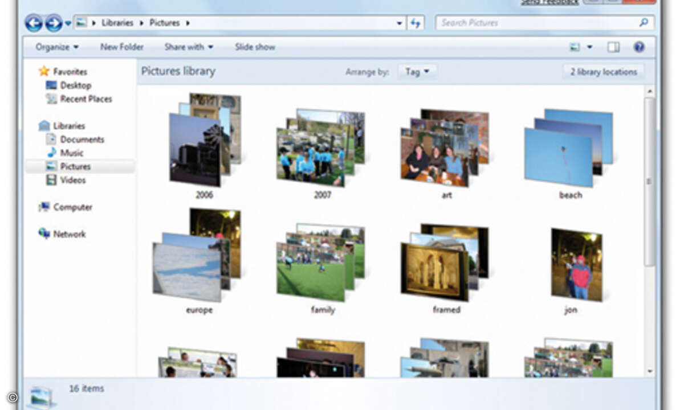Open address bar history dropdown arrow
This screenshot has width=684, height=410.
click(400, 23)
